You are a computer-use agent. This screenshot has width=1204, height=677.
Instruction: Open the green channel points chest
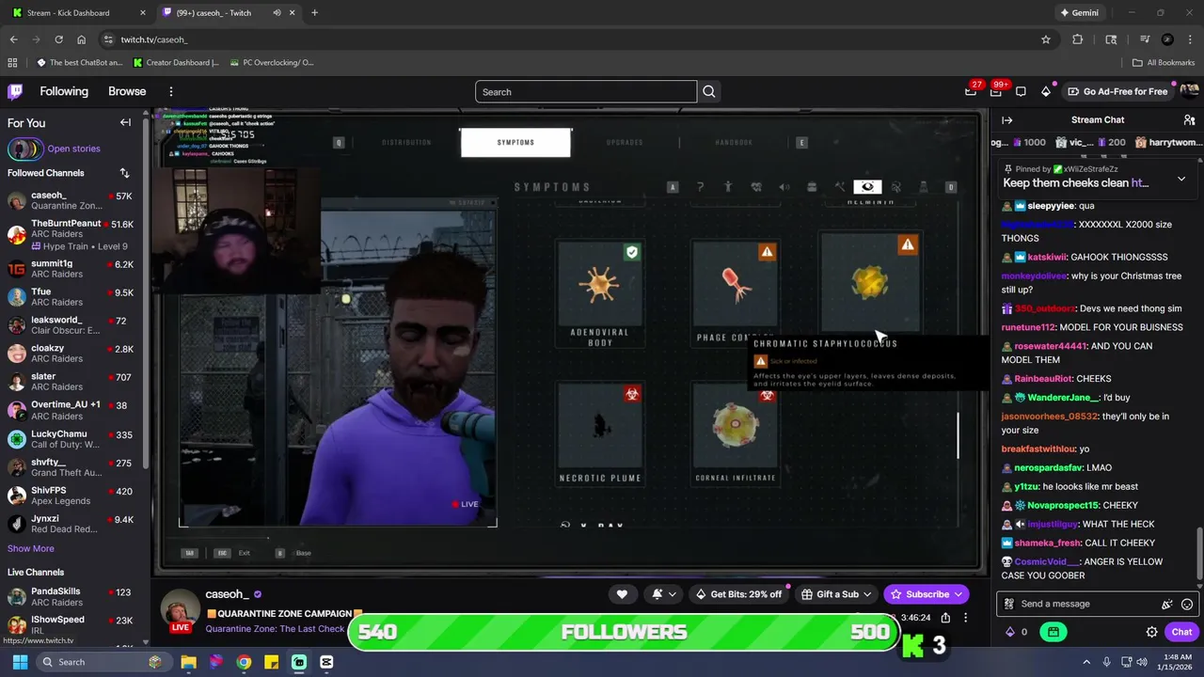pos(1053,632)
